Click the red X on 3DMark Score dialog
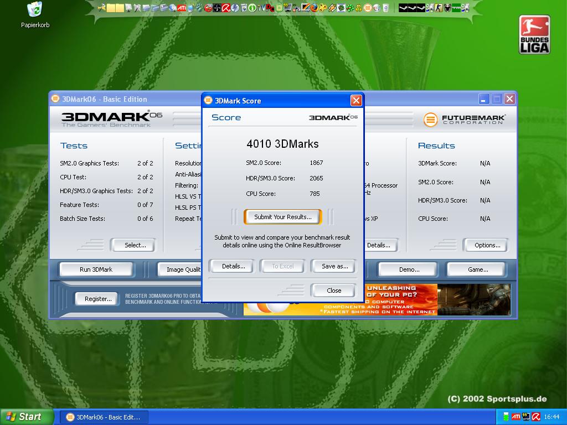567x425 pixels. [x=356, y=101]
